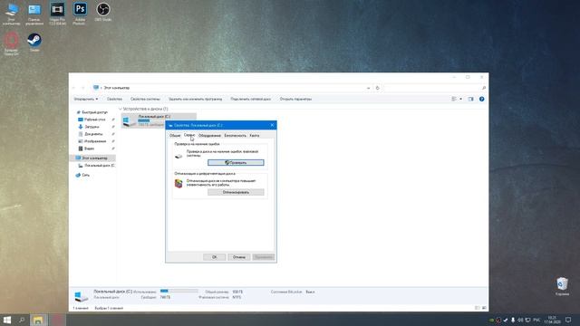This screenshot has height=326, width=580.
Task: Switch to details view in status bar
Action: coord(477,308)
